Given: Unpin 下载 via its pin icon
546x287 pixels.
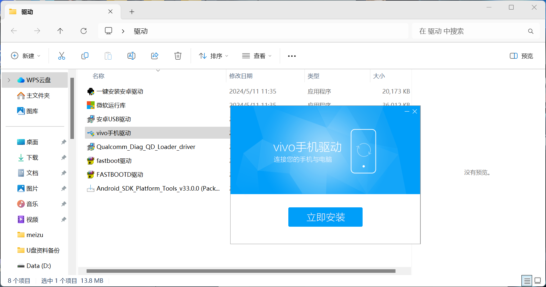Looking at the screenshot, I should (64, 158).
